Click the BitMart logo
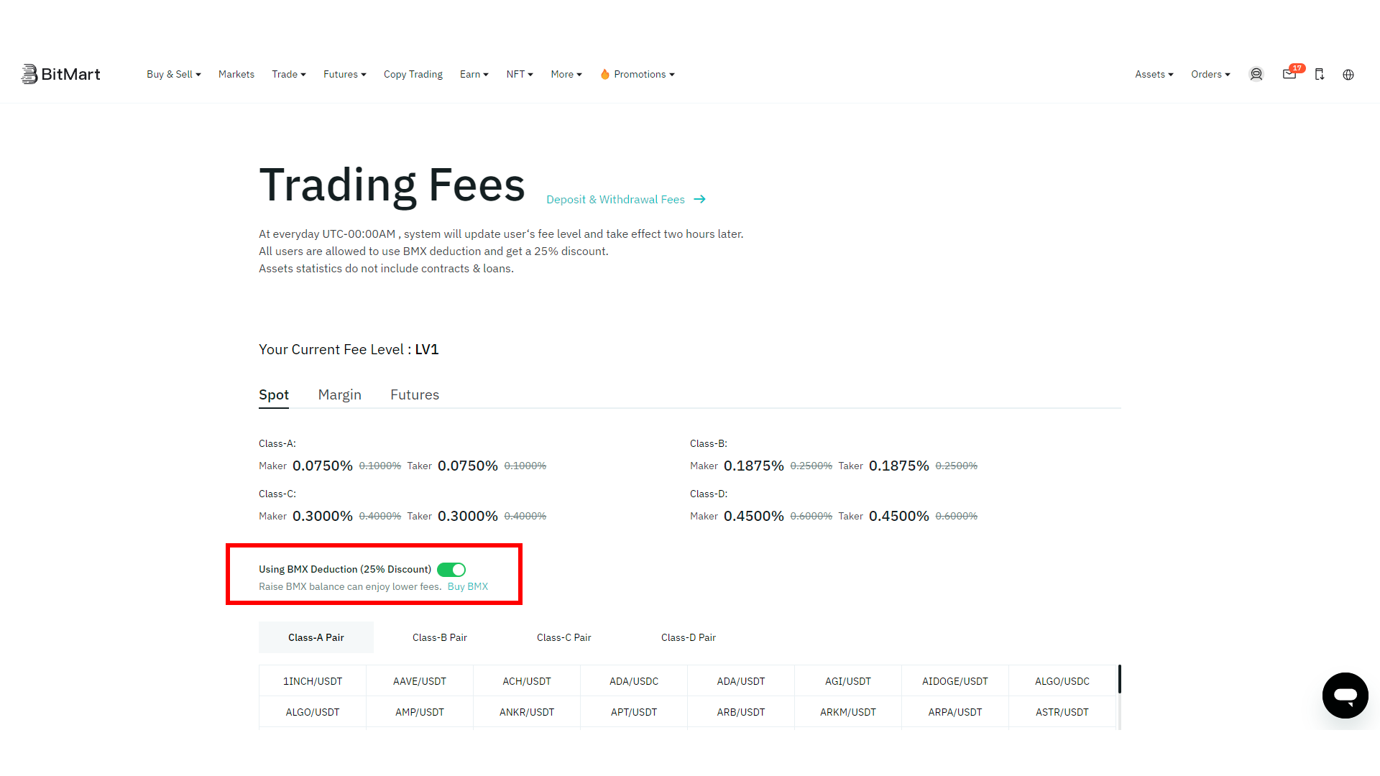 [61, 74]
